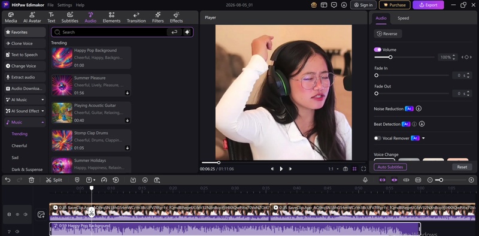This screenshot has height=236, width=479.
Task: Hide the video track with eye icon
Action: [17, 214]
